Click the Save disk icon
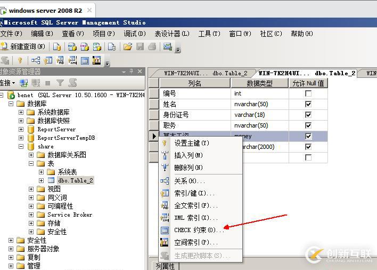The width and height of the screenshot is (377, 270). pyautogui.click(x=140, y=46)
